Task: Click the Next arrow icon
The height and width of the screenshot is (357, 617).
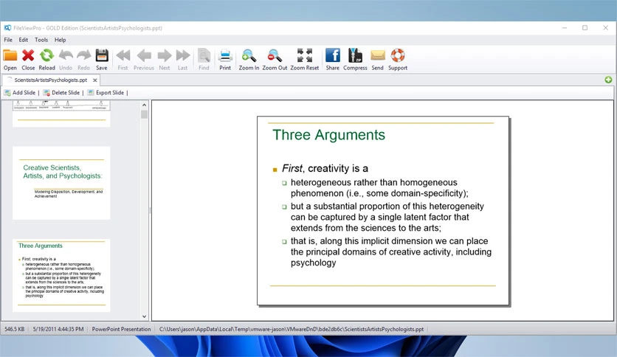Action: click(165, 56)
